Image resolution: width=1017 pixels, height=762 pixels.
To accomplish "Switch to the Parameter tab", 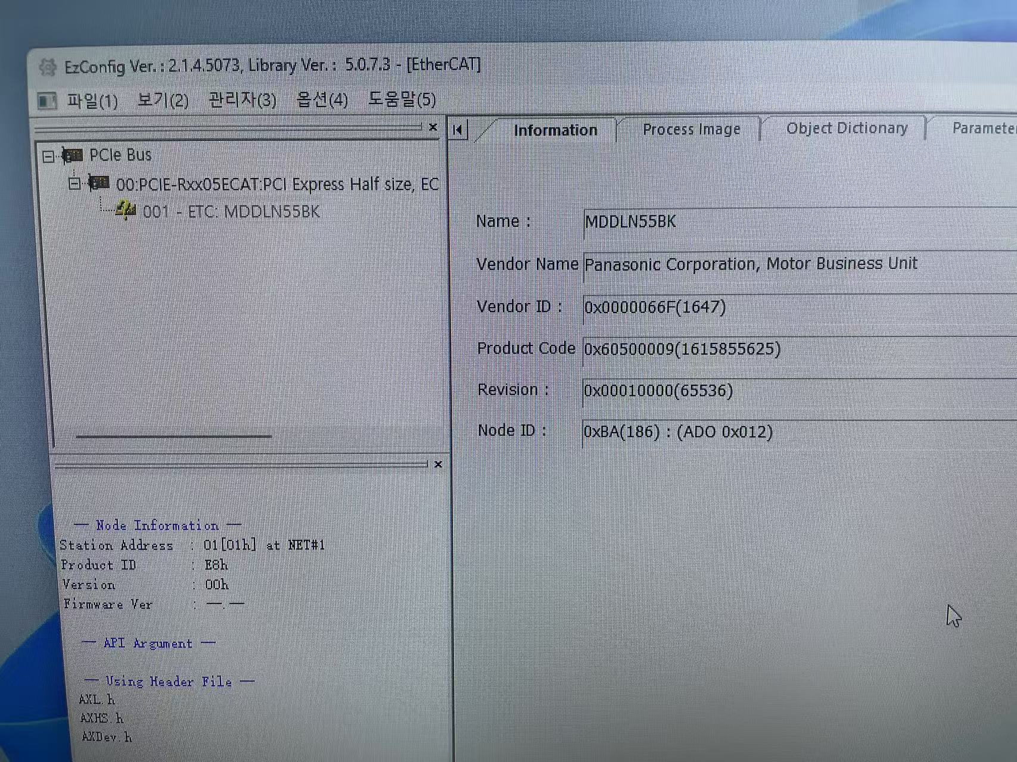I will pyautogui.click(x=983, y=128).
